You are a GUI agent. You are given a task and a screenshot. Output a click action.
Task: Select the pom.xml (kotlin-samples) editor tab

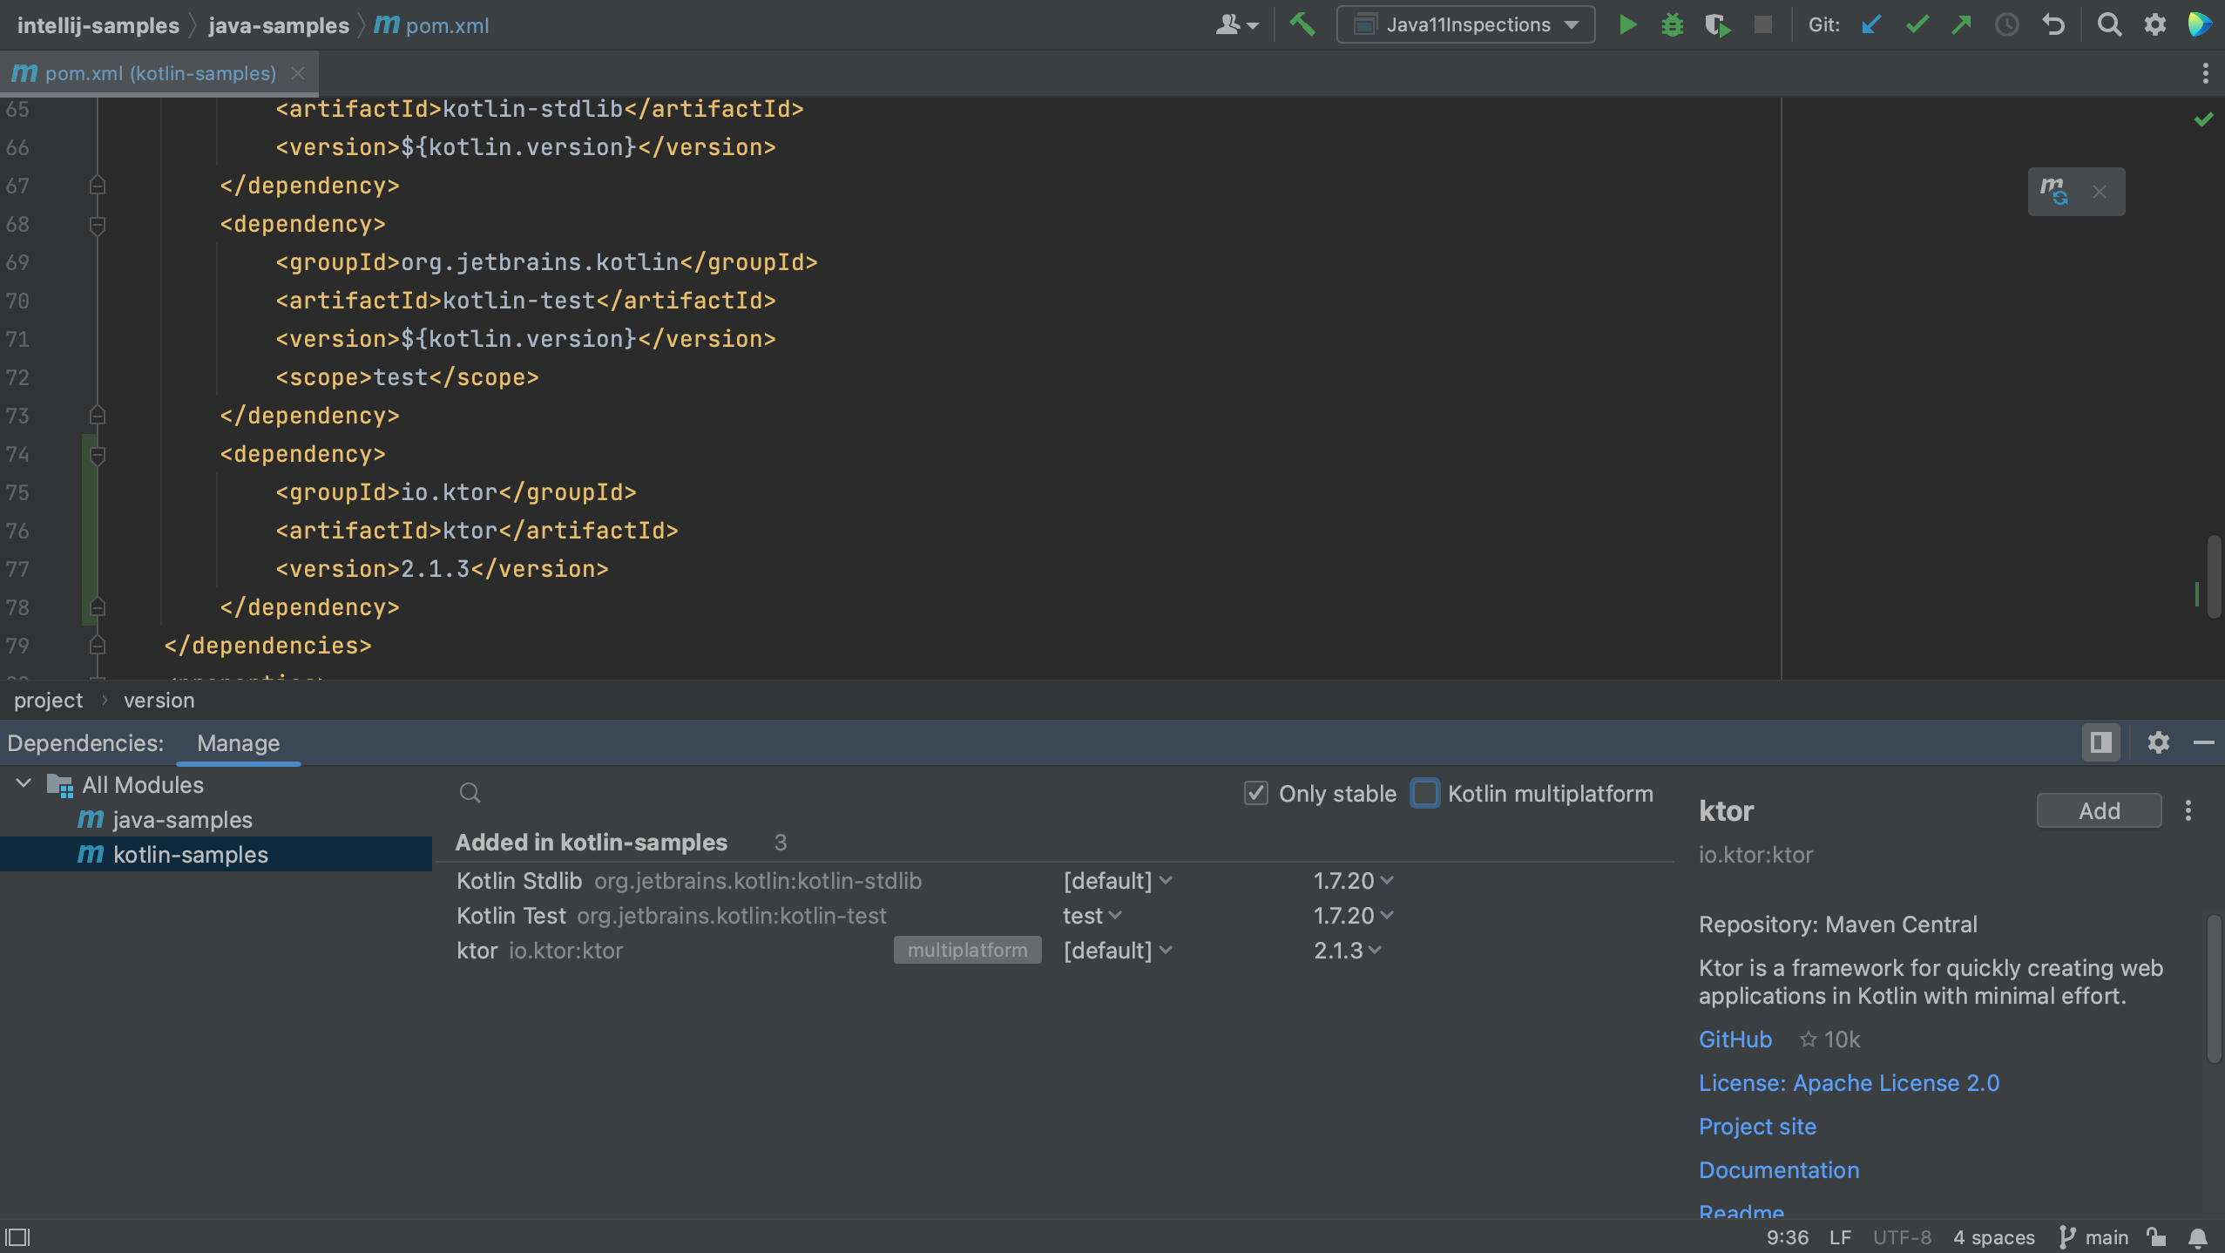(159, 73)
